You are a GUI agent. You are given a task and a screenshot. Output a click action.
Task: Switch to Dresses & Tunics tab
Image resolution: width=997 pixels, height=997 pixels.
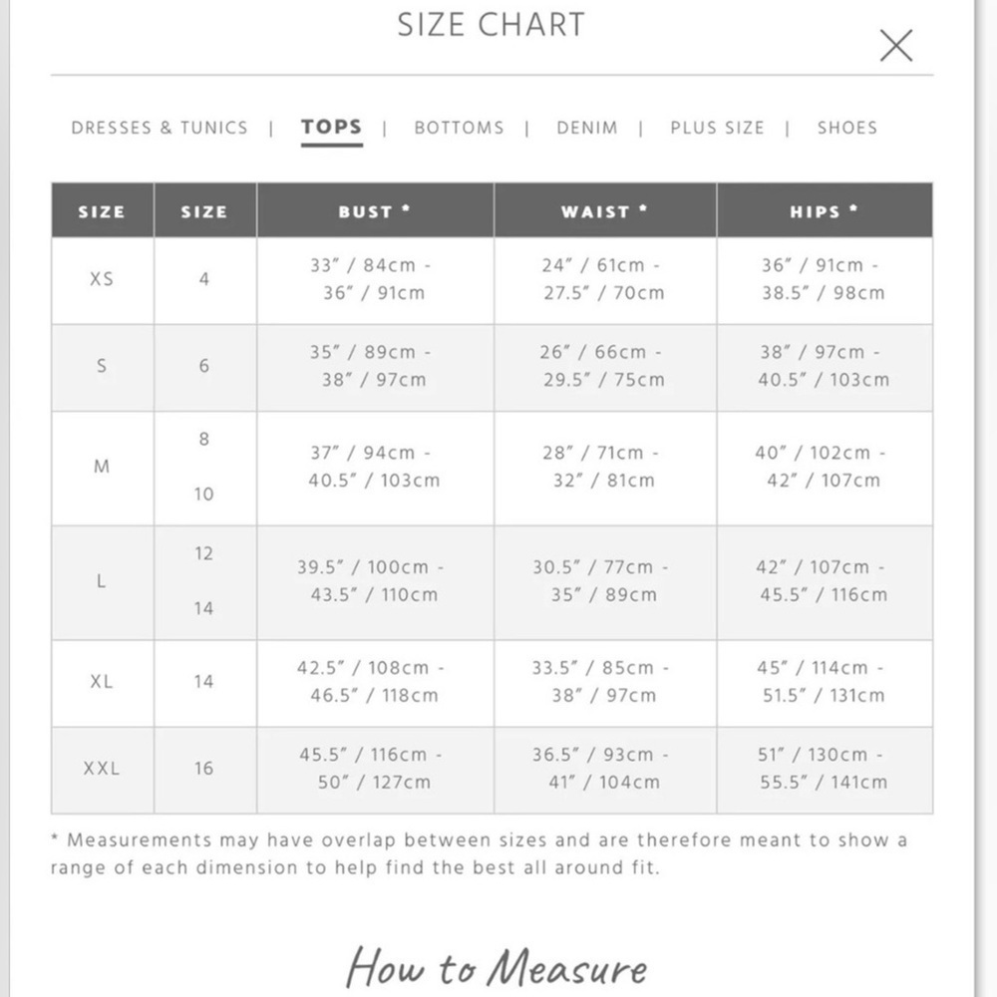coord(160,128)
